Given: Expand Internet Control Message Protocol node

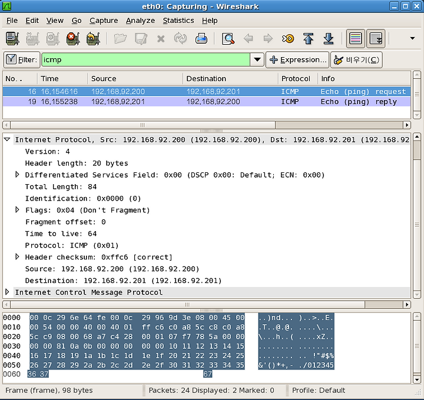Looking at the screenshot, I should pyautogui.click(x=7, y=292).
